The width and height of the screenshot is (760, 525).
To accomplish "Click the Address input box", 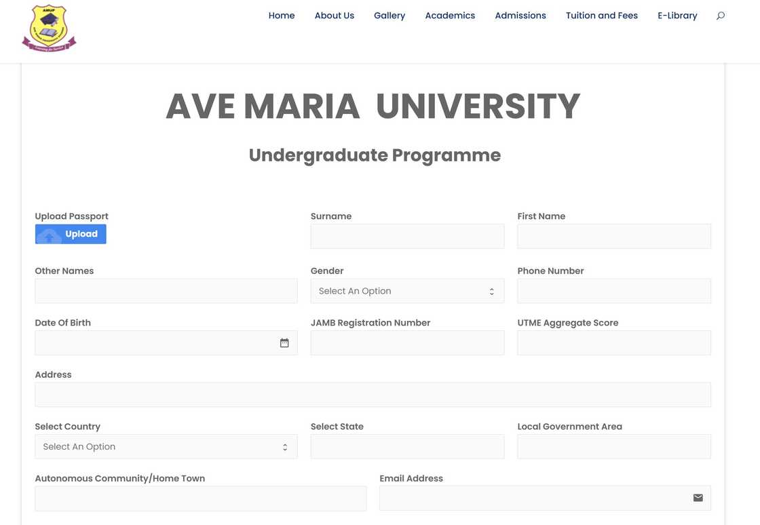I will point(373,395).
